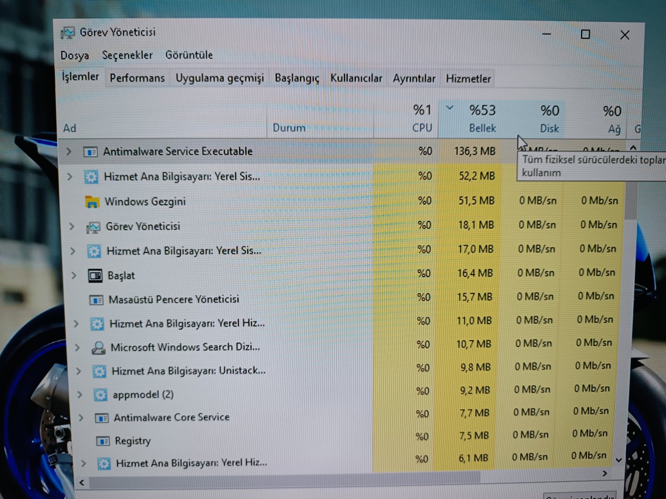Switch to the İşlemler tab
The height and width of the screenshot is (499, 666).
(80, 77)
